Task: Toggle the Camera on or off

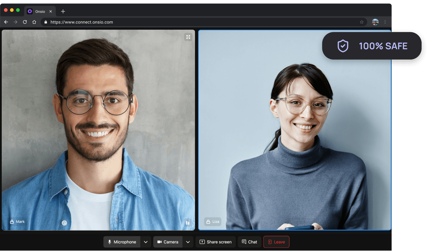Action: click(x=168, y=242)
